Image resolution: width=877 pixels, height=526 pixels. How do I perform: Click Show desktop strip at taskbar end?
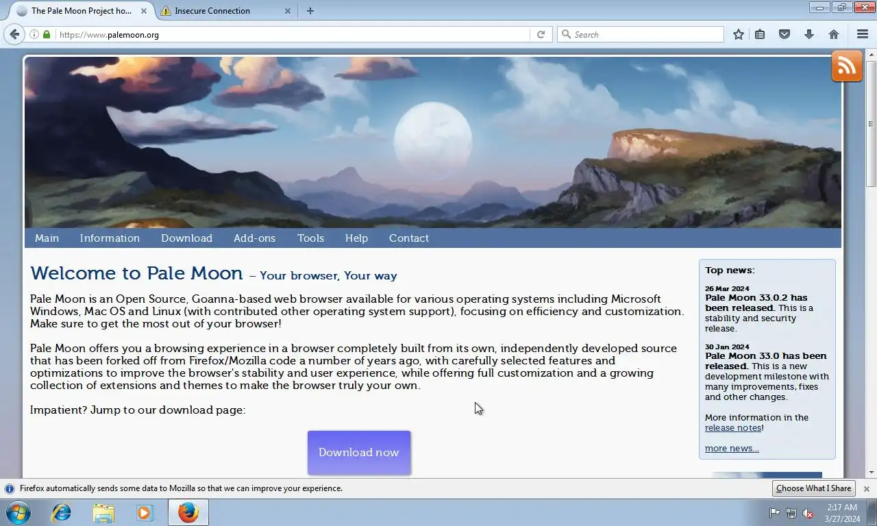point(872,512)
